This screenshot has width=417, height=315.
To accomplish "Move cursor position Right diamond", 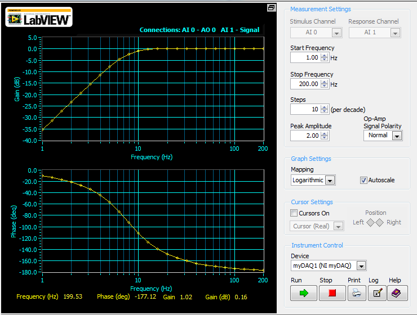I will click(x=379, y=222).
